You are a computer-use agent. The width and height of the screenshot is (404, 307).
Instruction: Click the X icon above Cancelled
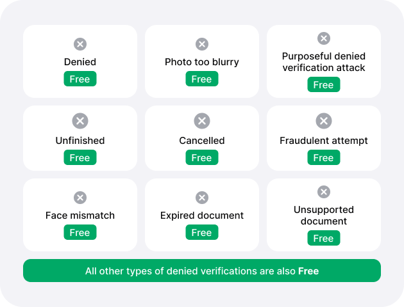coord(202,121)
